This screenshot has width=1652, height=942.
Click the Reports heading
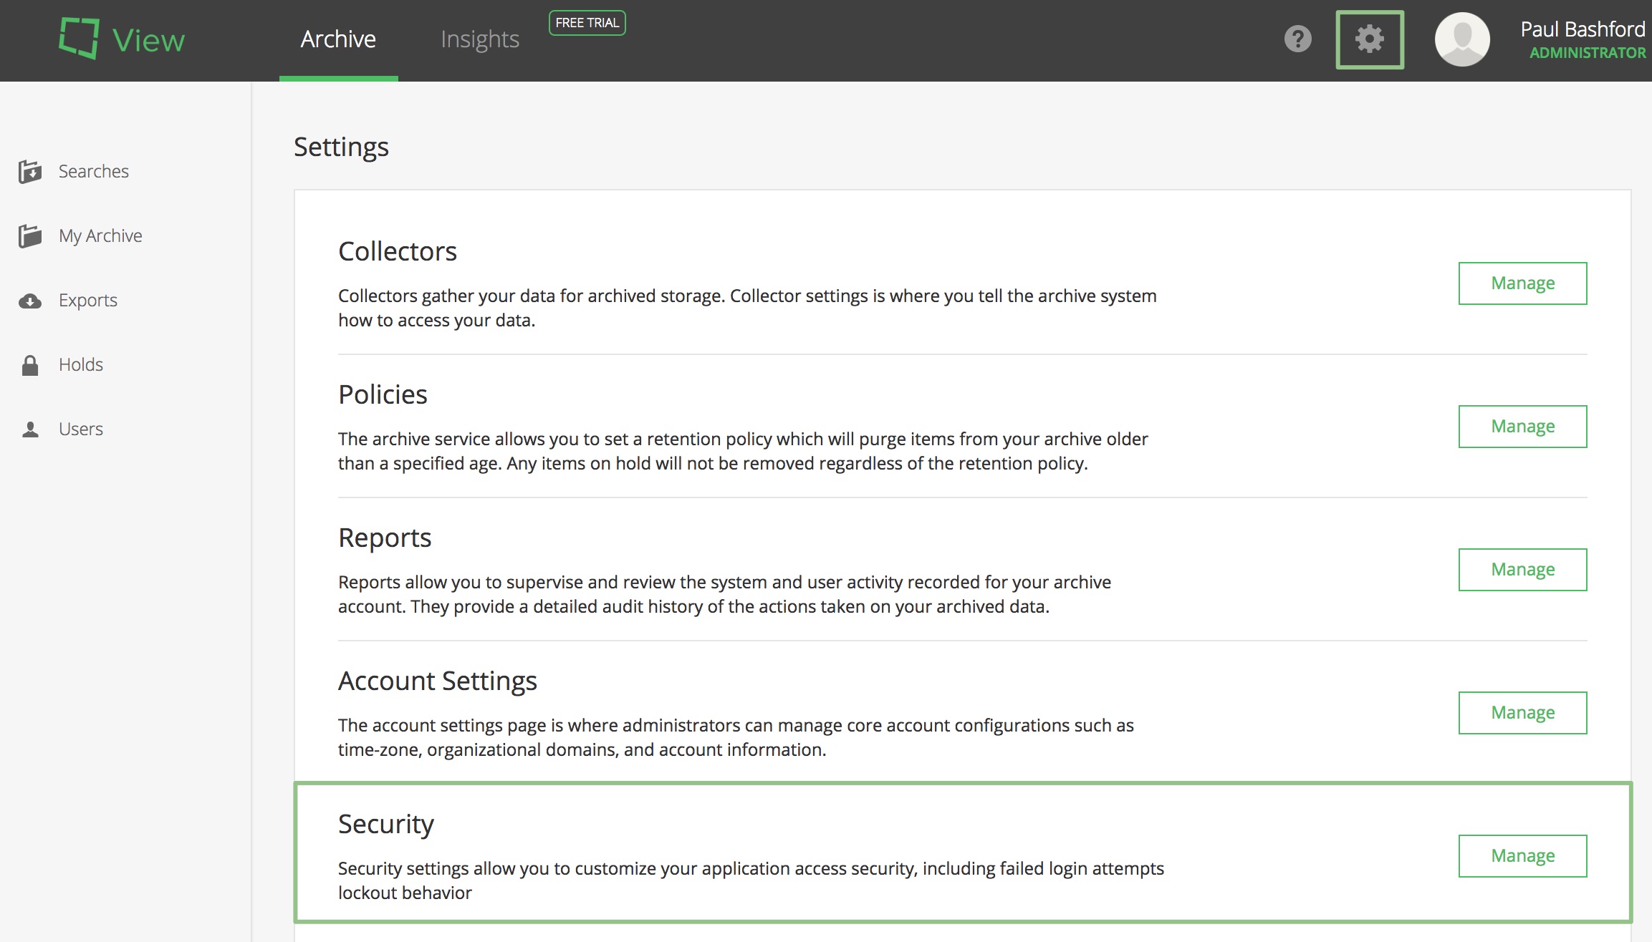coord(385,538)
